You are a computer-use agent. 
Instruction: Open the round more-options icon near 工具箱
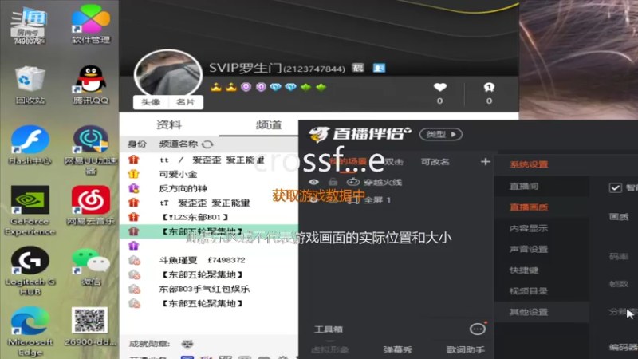pos(477,329)
